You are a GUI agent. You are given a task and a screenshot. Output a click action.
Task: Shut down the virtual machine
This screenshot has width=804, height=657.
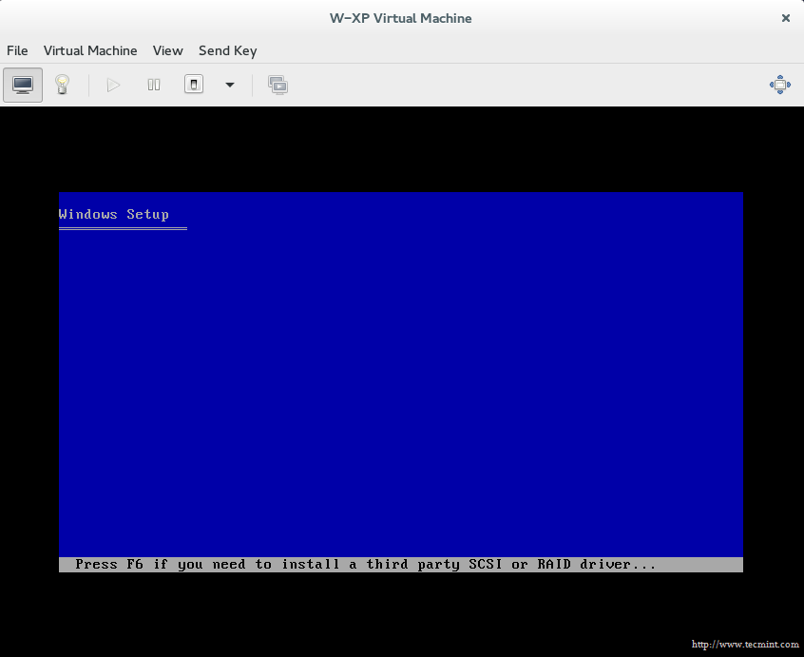(x=194, y=85)
